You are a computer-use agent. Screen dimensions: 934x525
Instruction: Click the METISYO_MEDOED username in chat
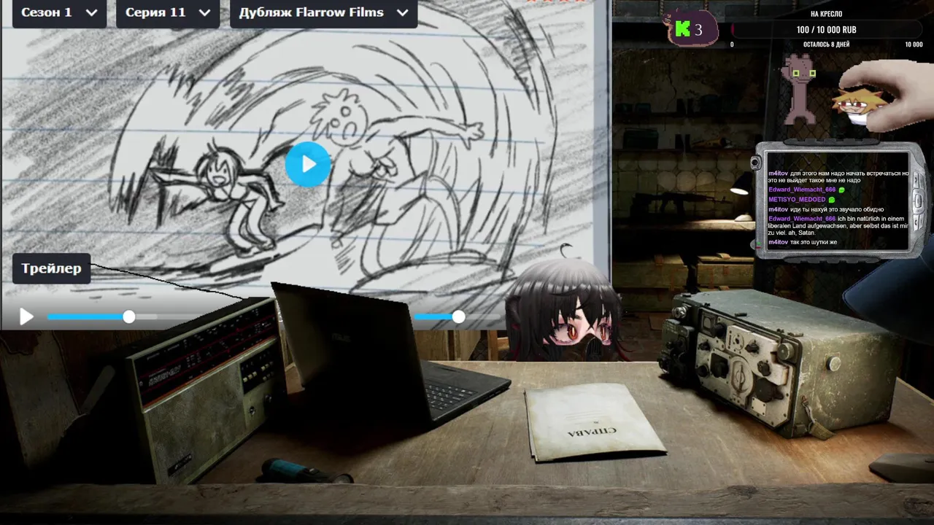(x=797, y=199)
